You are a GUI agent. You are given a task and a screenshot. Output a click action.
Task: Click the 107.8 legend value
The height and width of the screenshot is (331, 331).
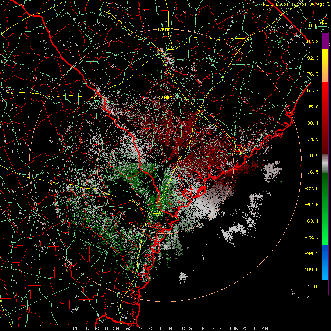(x=312, y=41)
